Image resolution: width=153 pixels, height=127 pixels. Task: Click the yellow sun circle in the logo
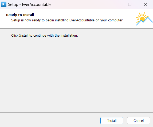click(x=142, y=19)
